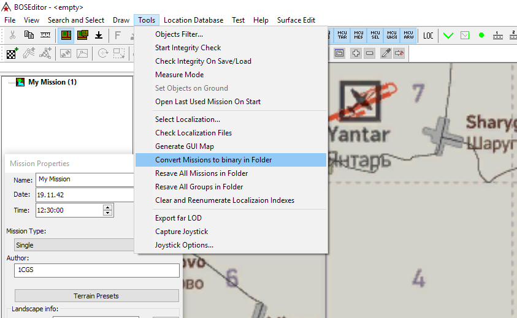
Task: Open the Test menu
Action: pyautogui.click(x=238, y=20)
